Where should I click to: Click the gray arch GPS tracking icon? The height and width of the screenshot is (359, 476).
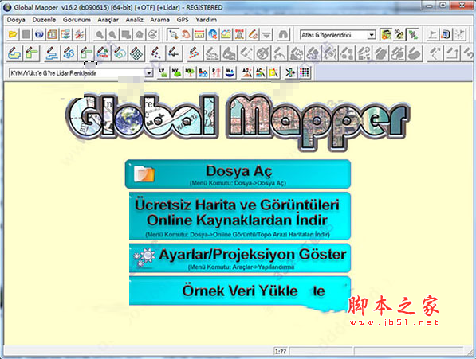(x=283, y=34)
